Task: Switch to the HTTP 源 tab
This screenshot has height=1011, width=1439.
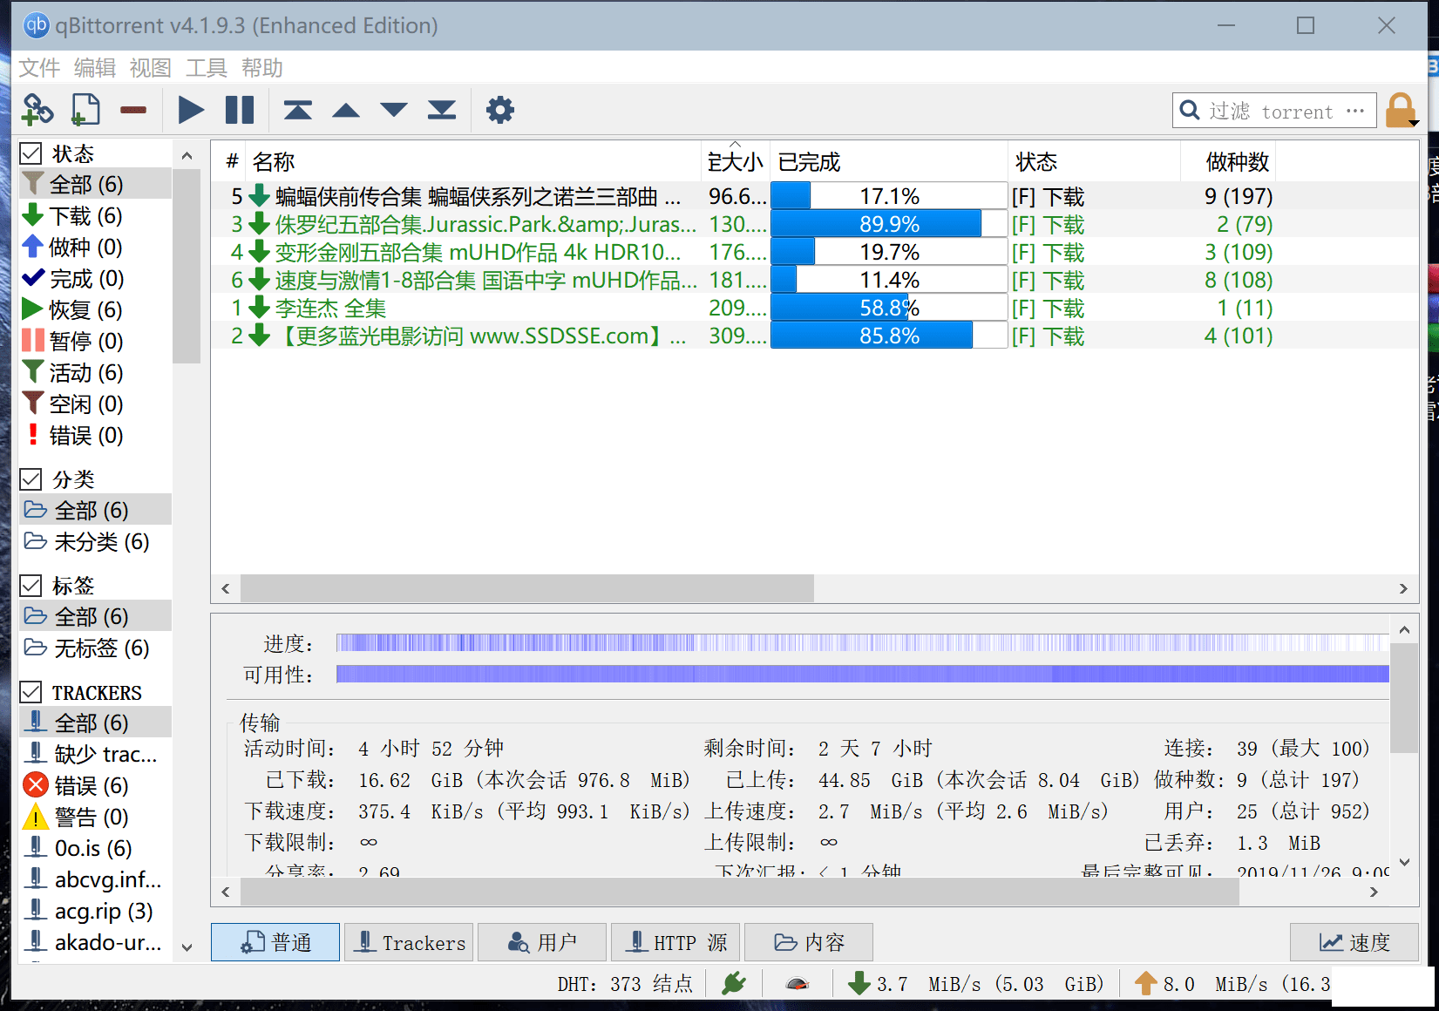Action: (x=675, y=942)
